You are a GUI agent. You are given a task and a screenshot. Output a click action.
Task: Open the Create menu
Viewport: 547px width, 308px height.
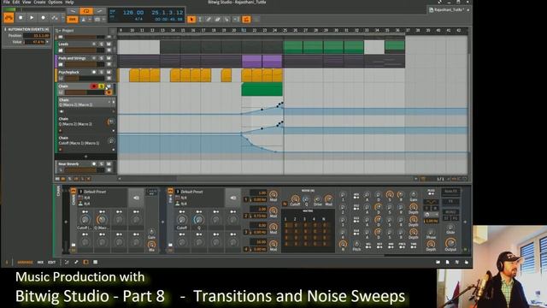[x=39, y=2]
